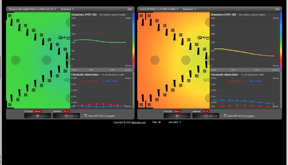
Task: Click Red / Cyan legend in Canon panel
Action: (234, 81)
